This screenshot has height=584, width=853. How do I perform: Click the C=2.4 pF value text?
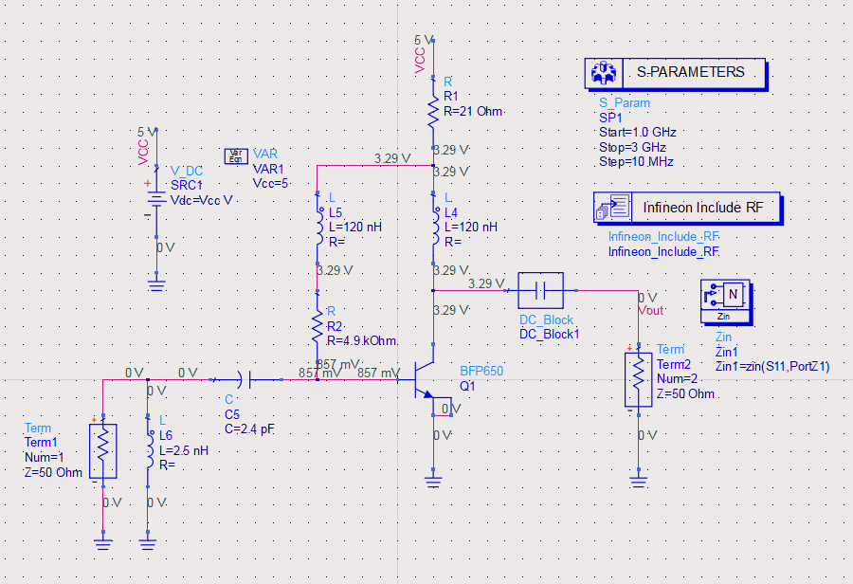click(x=249, y=429)
